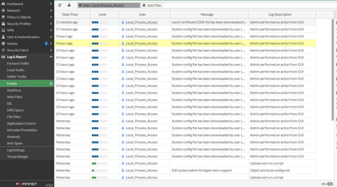Image resolution: width=337 pixels, height=187 pixels.
Task: Click the Policy & Objects icon
Action: tap(3, 17)
